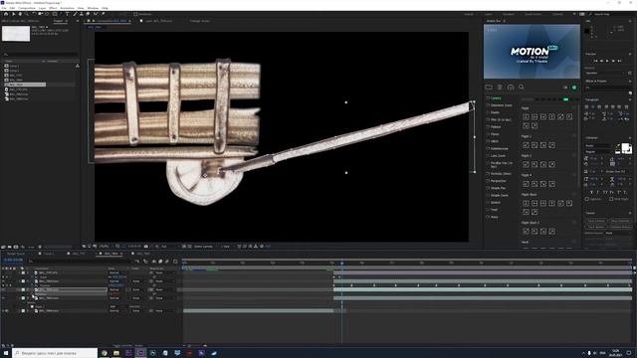Image resolution: width=637 pixels, height=358 pixels.
Task: Select Lens Zoom category in Motion Bro
Action: pos(498,156)
